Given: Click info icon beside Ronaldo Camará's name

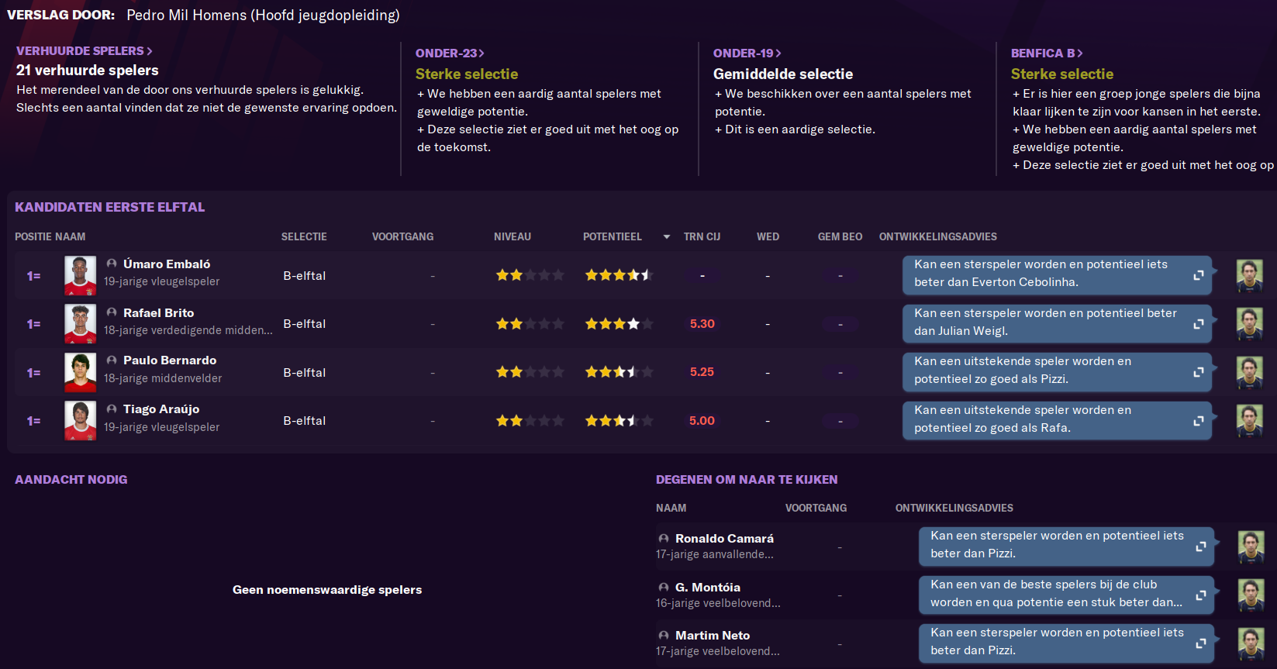Looking at the screenshot, I should [x=664, y=538].
